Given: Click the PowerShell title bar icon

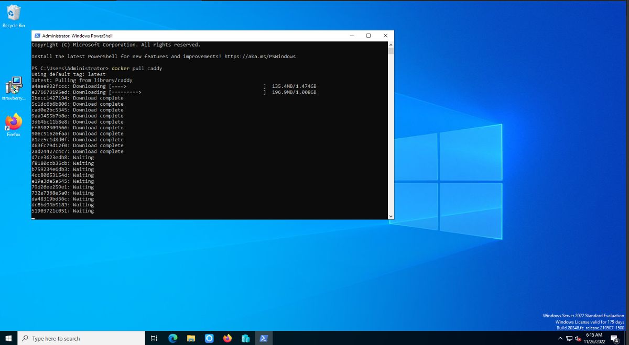Looking at the screenshot, I should click(x=37, y=36).
